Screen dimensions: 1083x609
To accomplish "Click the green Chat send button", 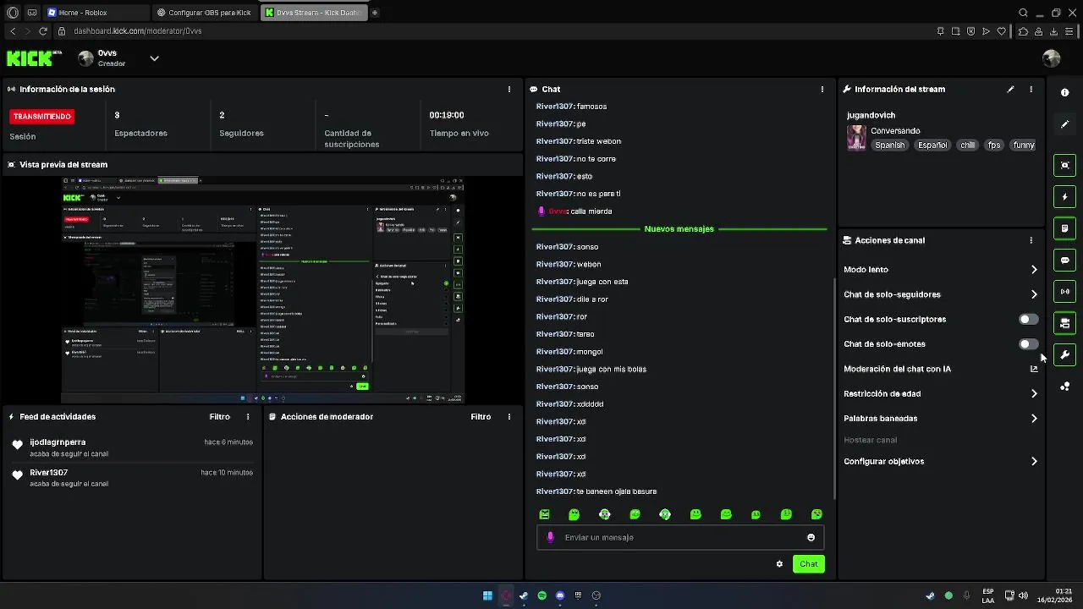I will 809,564.
